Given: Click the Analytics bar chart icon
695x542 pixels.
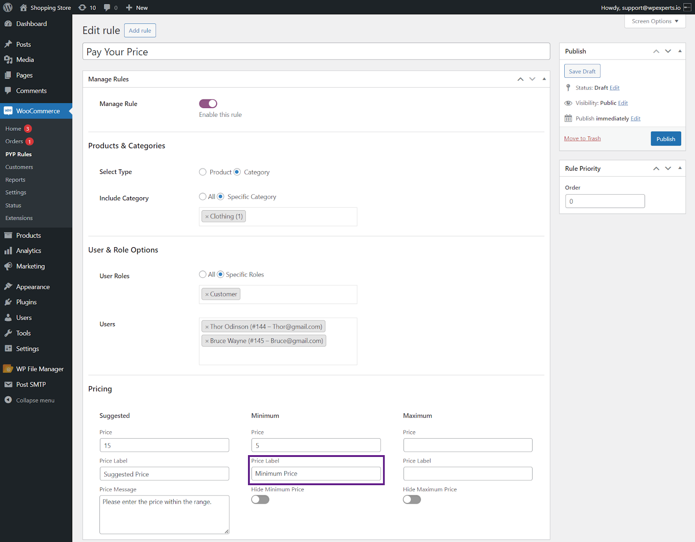Looking at the screenshot, I should click(8, 251).
